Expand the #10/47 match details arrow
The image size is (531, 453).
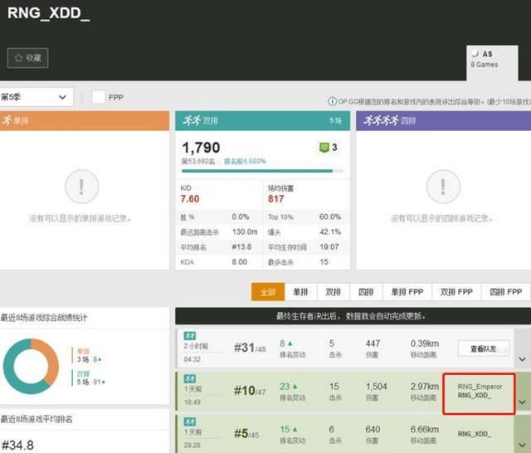click(522, 402)
